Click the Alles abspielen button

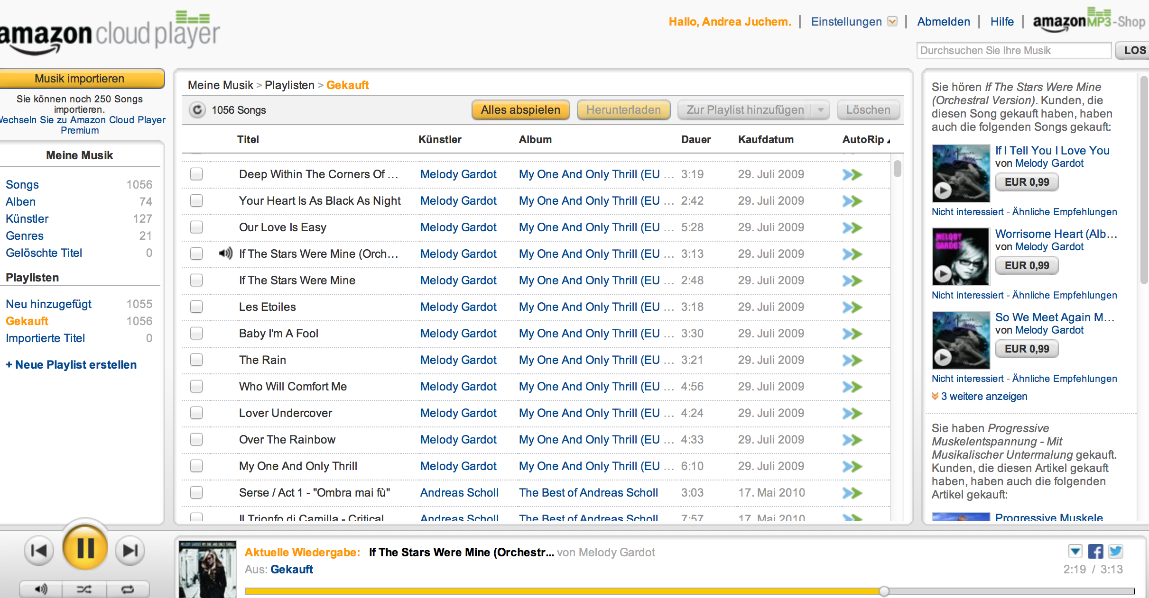coord(520,110)
